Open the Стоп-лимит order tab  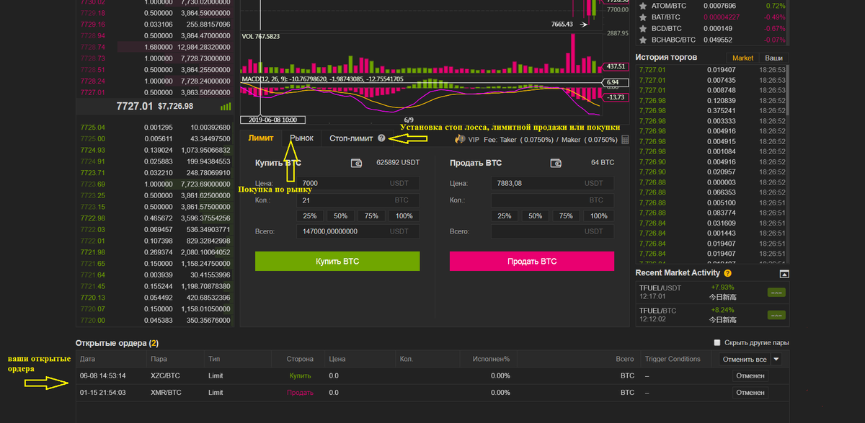[x=351, y=138]
